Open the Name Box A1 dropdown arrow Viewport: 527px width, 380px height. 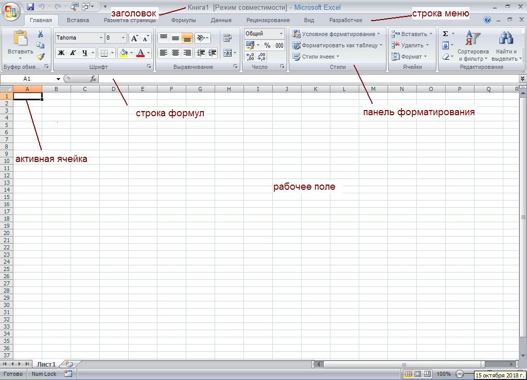point(58,79)
